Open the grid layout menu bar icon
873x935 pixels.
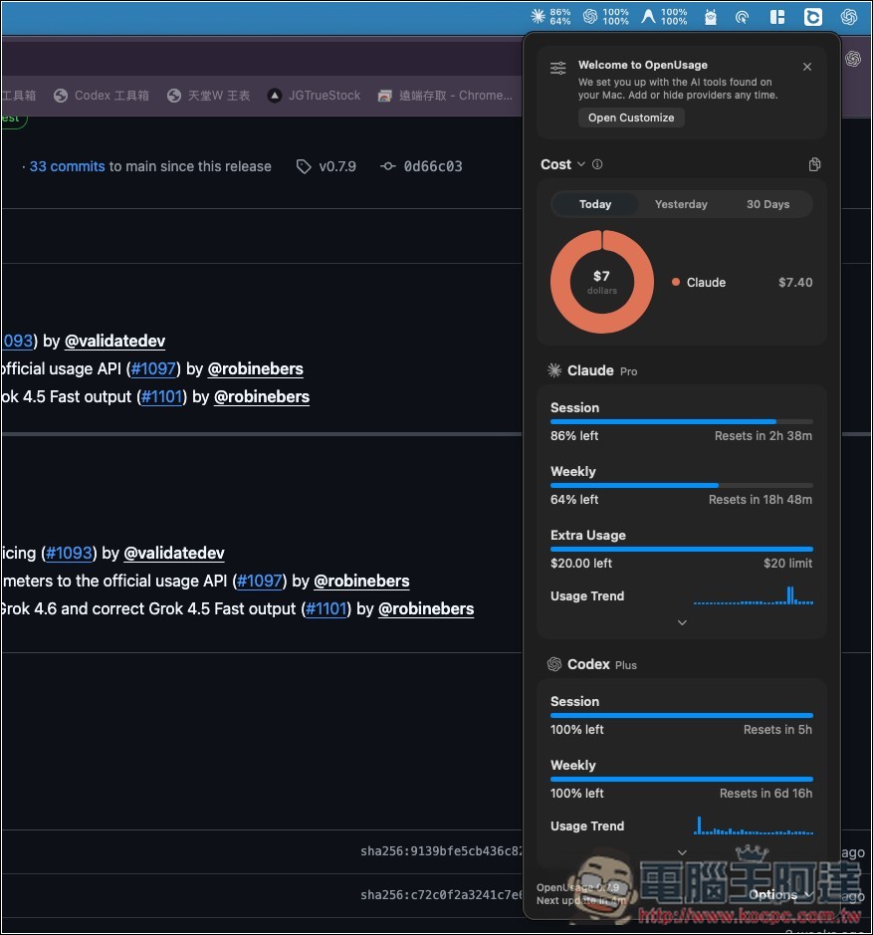777,17
